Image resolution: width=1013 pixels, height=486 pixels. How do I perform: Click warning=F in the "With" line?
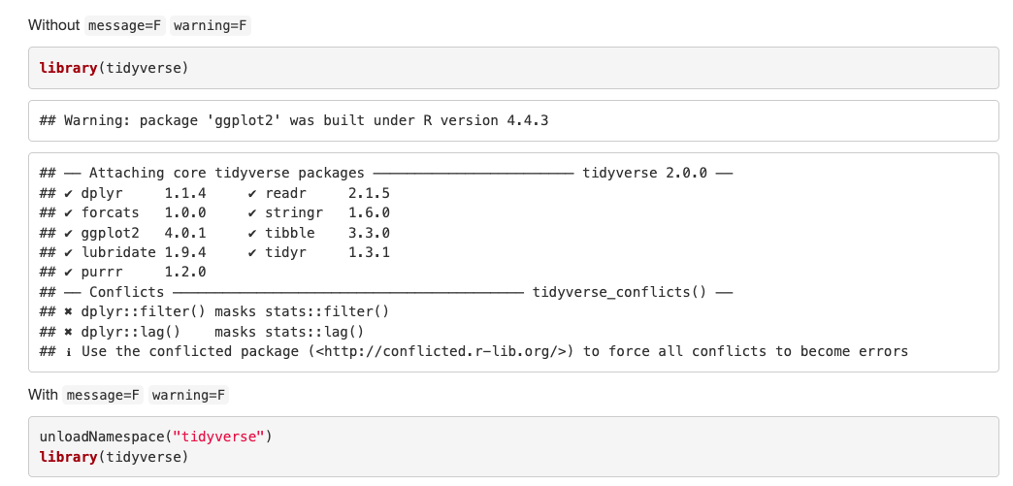coord(189,395)
